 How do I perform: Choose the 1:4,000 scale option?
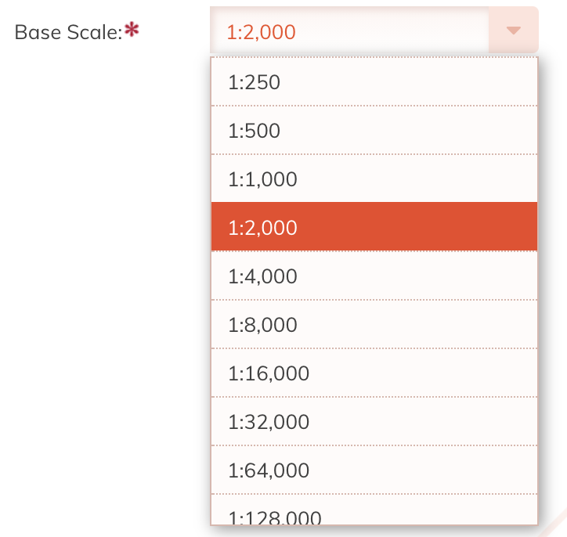tap(374, 276)
